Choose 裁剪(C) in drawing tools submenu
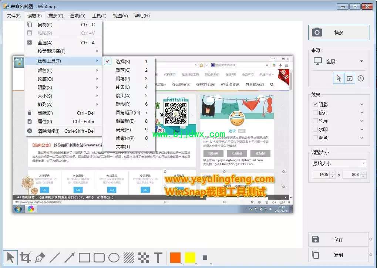The width and height of the screenshot is (377, 268). pos(129,70)
